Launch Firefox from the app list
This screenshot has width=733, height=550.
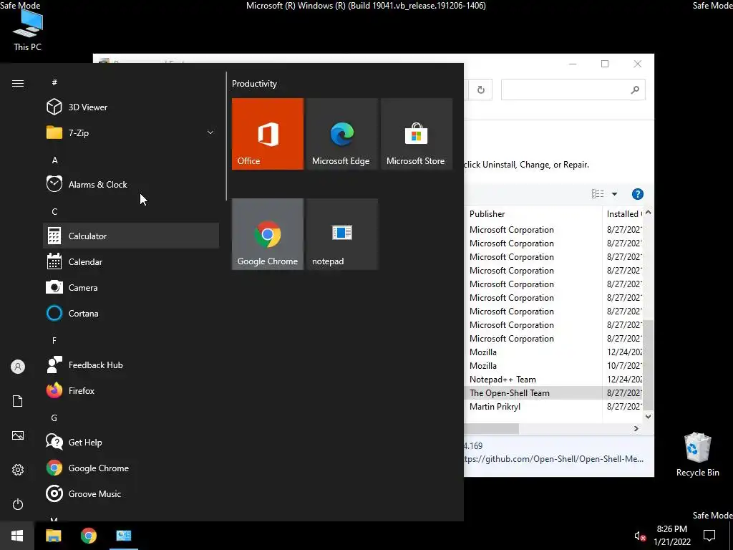131,390
